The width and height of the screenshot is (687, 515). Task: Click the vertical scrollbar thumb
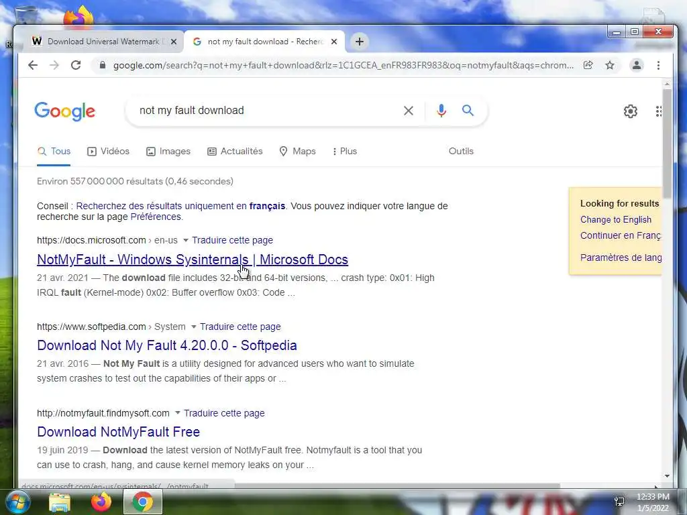(x=667, y=143)
